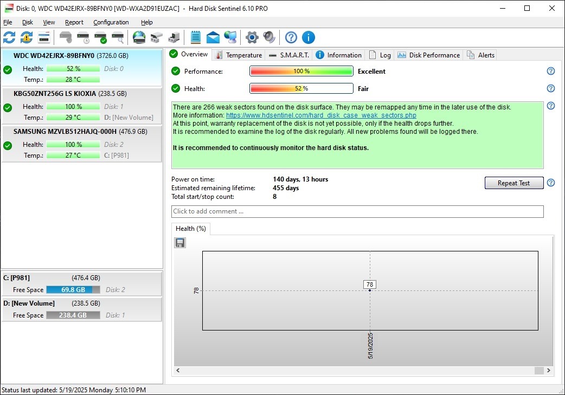Click chart scrollbar right arrow
Viewport: 565px width, 395px height.
tap(548, 370)
